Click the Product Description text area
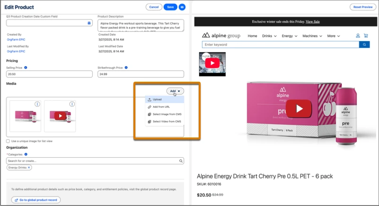This screenshot has height=206, width=379. click(141, 26)
